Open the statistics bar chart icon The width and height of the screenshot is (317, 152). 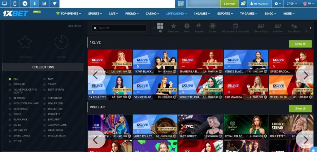coord(44,4)
